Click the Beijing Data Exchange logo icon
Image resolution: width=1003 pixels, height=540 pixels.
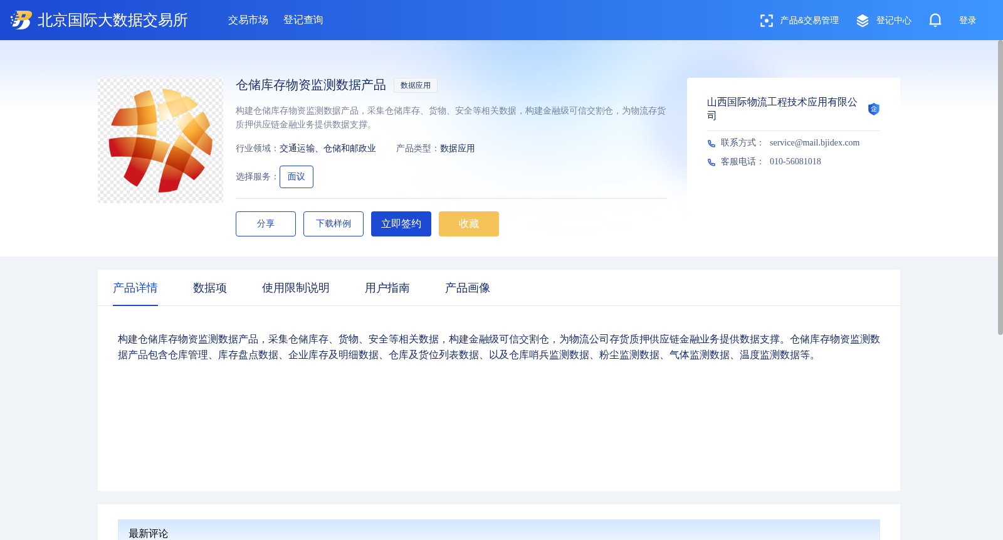click(21, 20)
